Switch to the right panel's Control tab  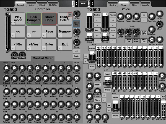click(x=113, y=5)
